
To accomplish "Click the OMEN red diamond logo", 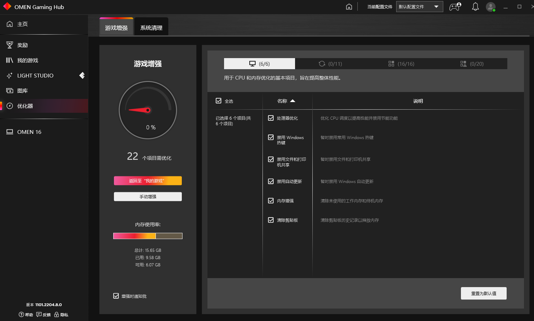I will 7,7.
